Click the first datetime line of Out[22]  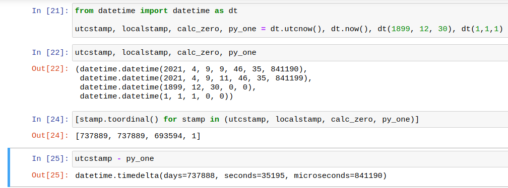[191, 69]
